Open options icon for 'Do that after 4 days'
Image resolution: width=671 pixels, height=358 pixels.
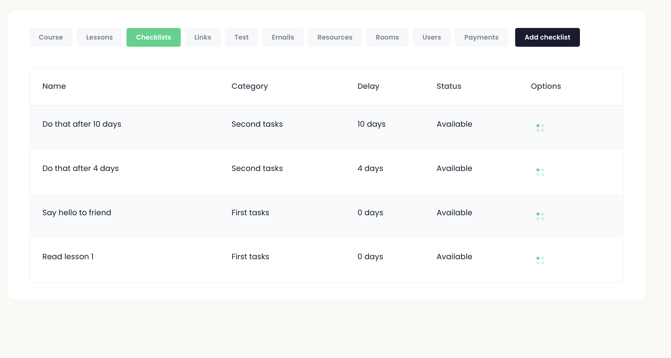point(540,172)
